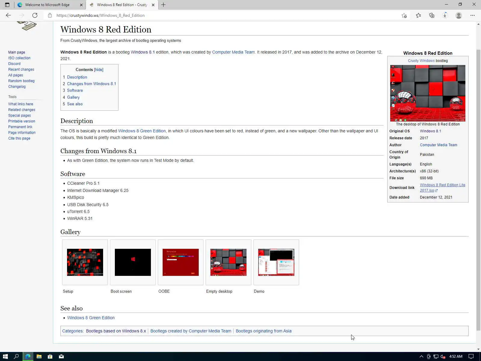View site information lock icon

(x=50, y=15)
